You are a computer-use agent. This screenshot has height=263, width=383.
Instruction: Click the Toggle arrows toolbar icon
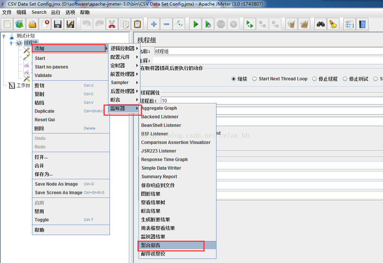(x=179, y=24)
